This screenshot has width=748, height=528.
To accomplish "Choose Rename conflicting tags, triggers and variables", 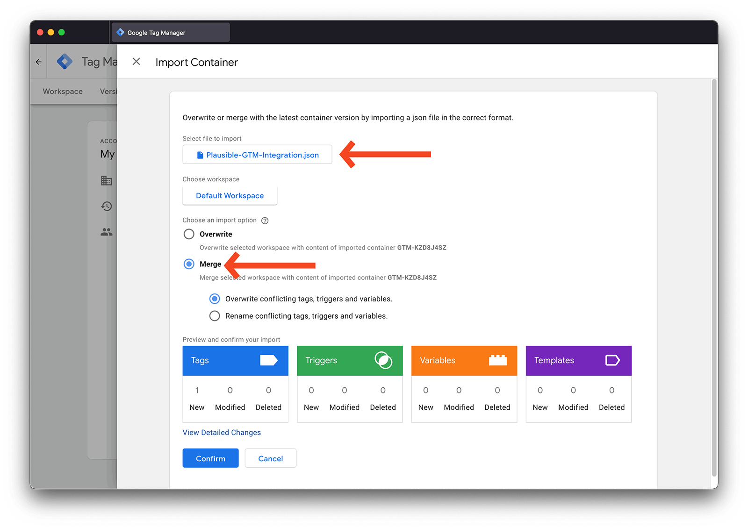I will tap(215, 316).
